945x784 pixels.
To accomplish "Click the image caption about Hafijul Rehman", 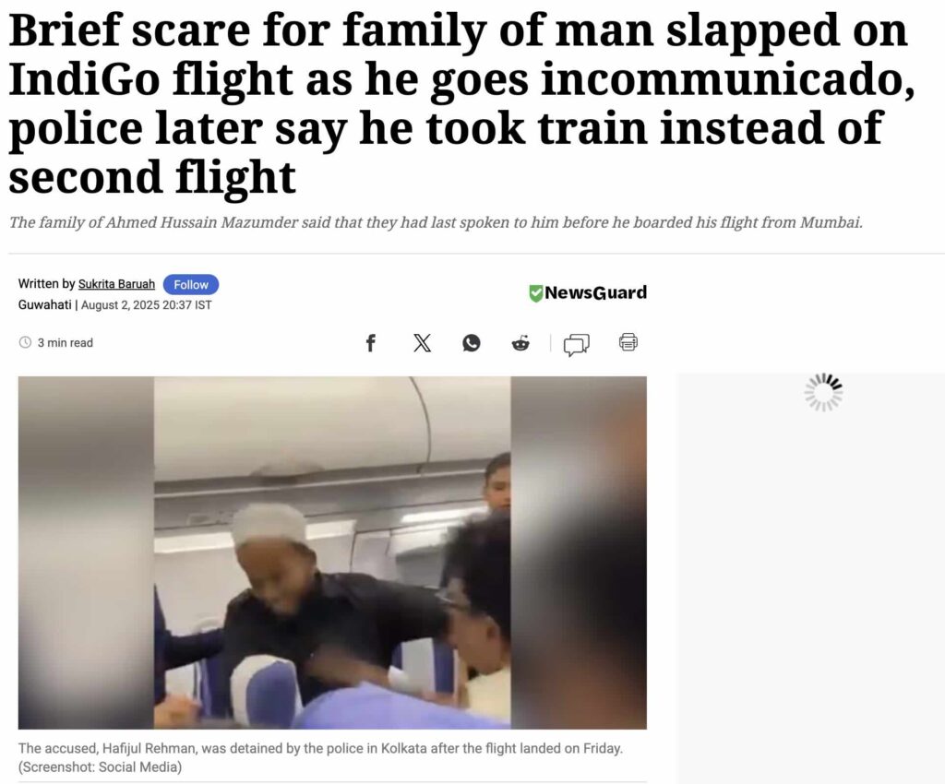I will 320,757.
